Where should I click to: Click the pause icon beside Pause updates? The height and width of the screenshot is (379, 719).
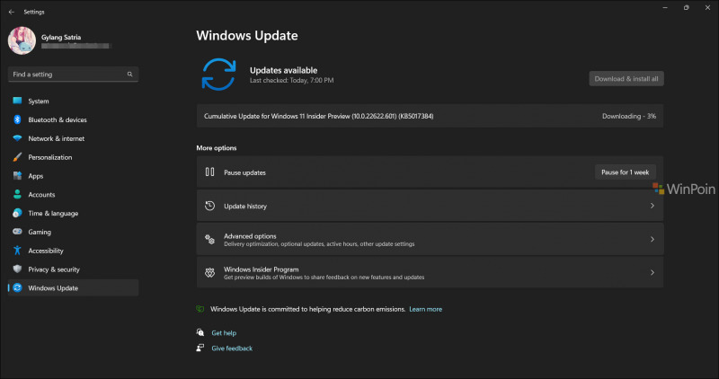tap(209, 172)
